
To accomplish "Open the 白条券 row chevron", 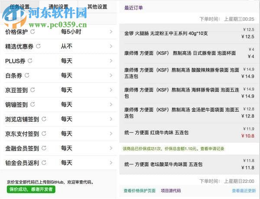I will click(x=111, y=75).
